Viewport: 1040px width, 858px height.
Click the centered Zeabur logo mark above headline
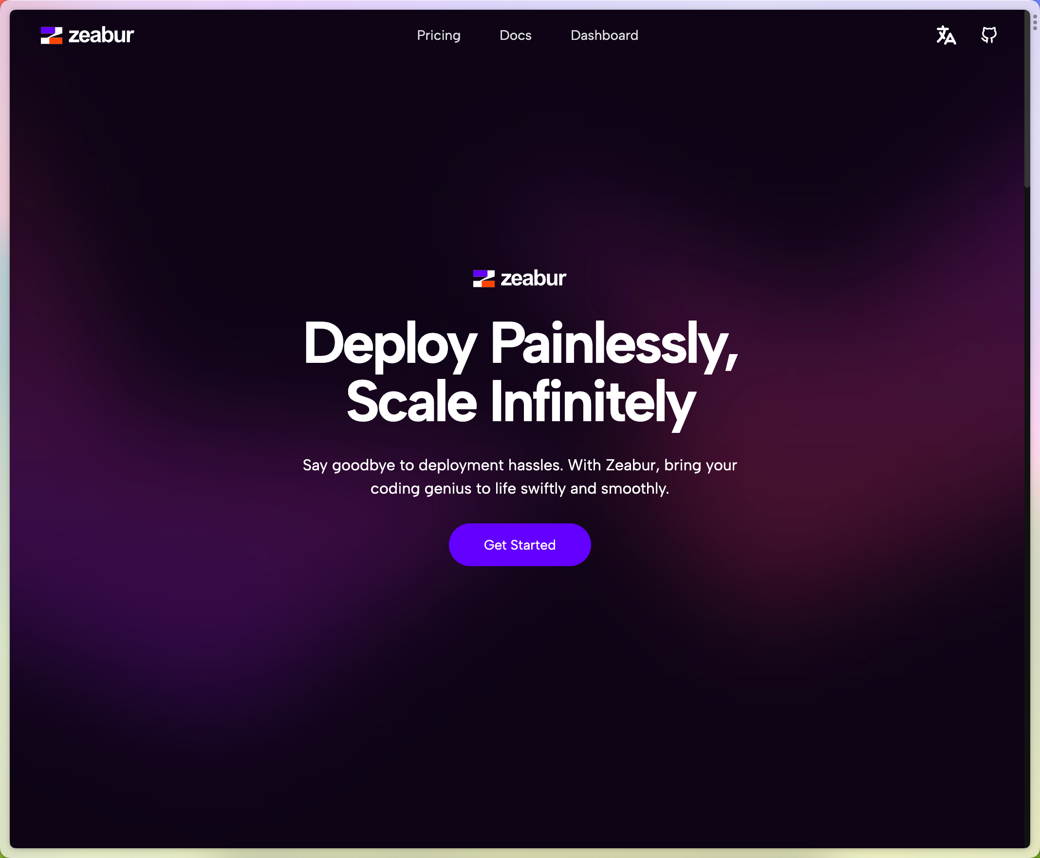(483, 279)
